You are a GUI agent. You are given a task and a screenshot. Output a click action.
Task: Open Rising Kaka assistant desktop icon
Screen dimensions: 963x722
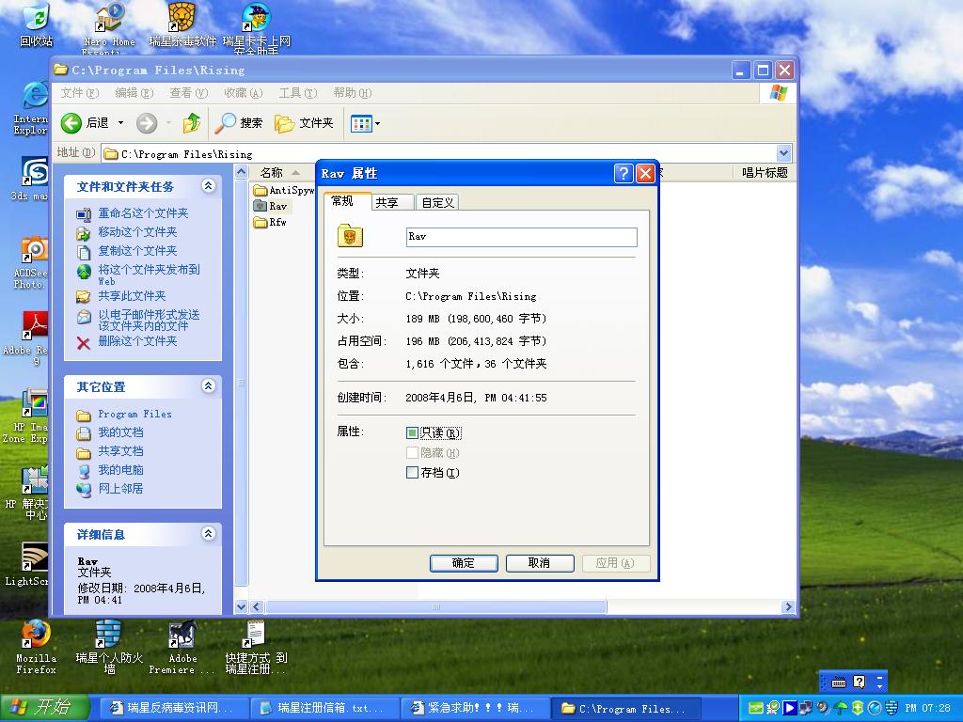[256, 27]
